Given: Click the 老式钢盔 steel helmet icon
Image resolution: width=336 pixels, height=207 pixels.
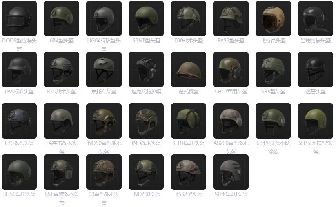Looking at the screenshot, I should [x=189, y=70].
